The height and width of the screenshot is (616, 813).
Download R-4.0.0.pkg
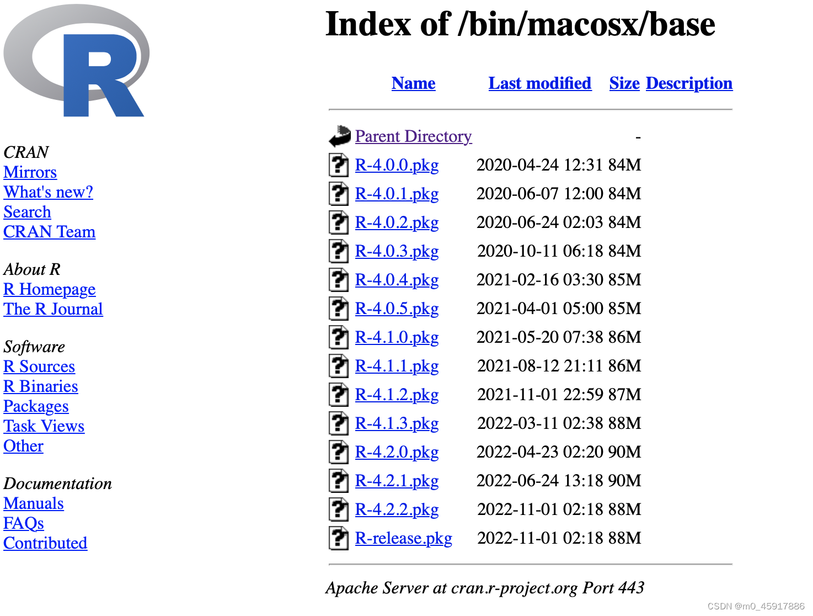[397, 165]
